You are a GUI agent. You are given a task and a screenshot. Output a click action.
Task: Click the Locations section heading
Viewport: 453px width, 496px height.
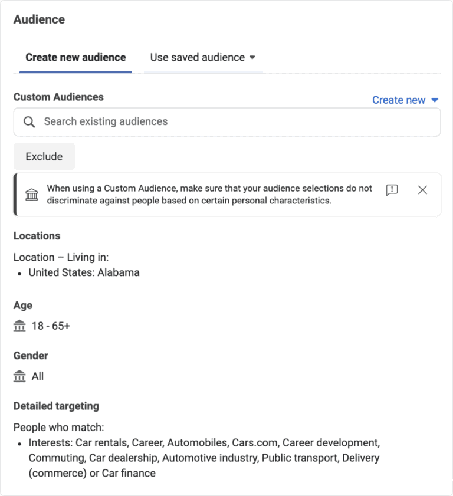pyautogui.click(x=37, y=236)
